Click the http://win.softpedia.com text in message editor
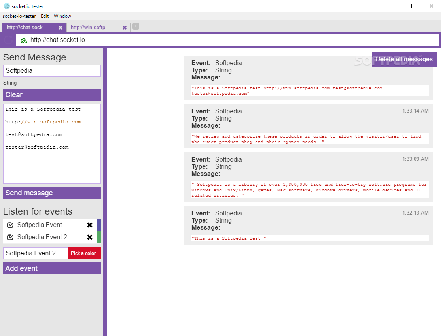The image size is (441, 336). click(x=44, y=122)
